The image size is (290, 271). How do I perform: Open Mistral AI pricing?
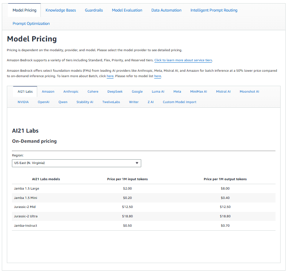(x=223, y=92)
